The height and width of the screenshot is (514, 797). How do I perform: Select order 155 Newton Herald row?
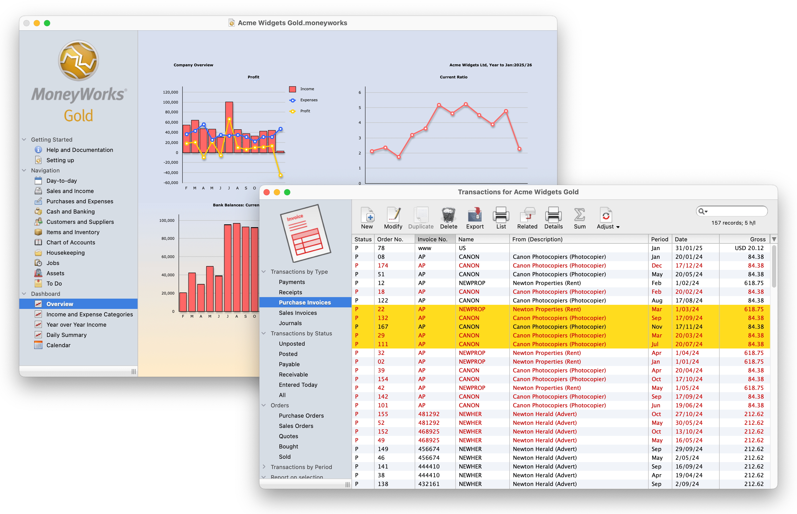point(561,414)
